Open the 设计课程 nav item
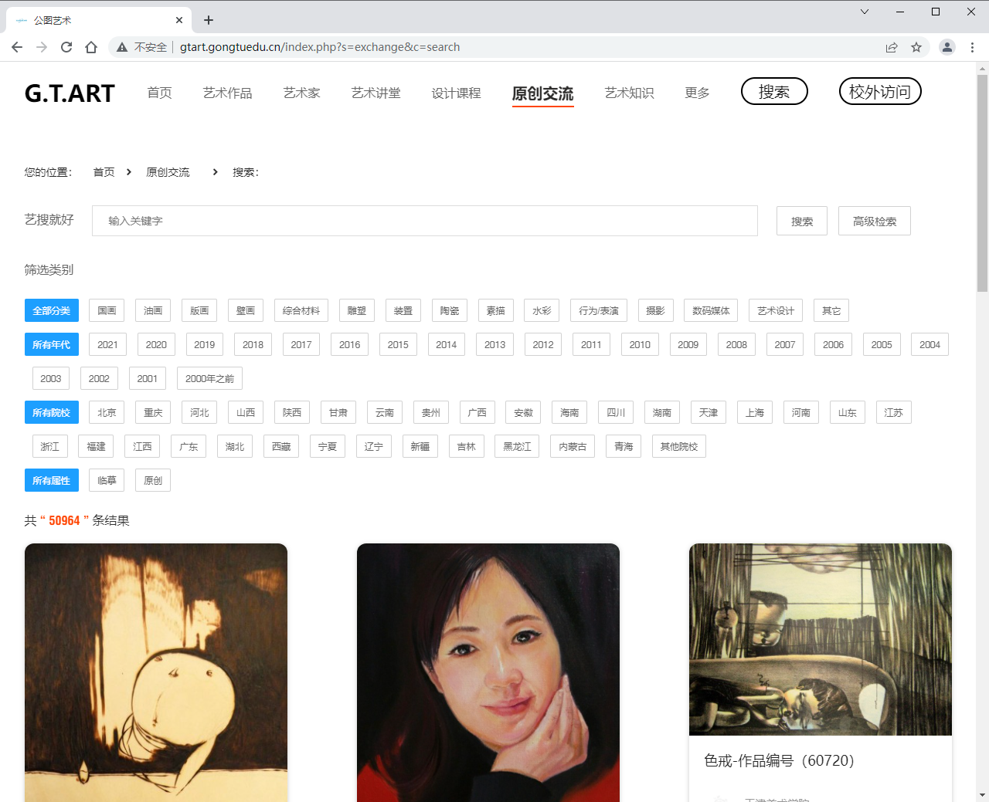The height and width of the screenshot is (802, 989). (x=456, y=93)
